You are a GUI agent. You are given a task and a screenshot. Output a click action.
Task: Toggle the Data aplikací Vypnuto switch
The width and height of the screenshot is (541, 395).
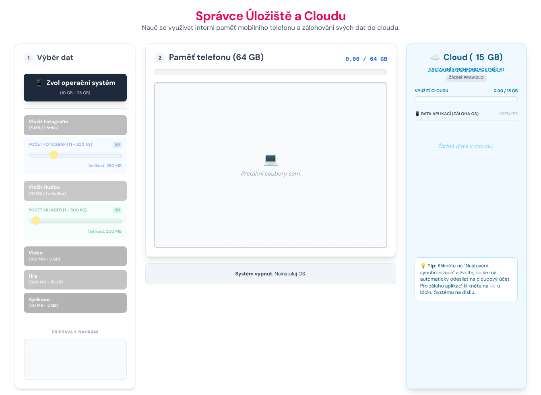click(508, 114)
